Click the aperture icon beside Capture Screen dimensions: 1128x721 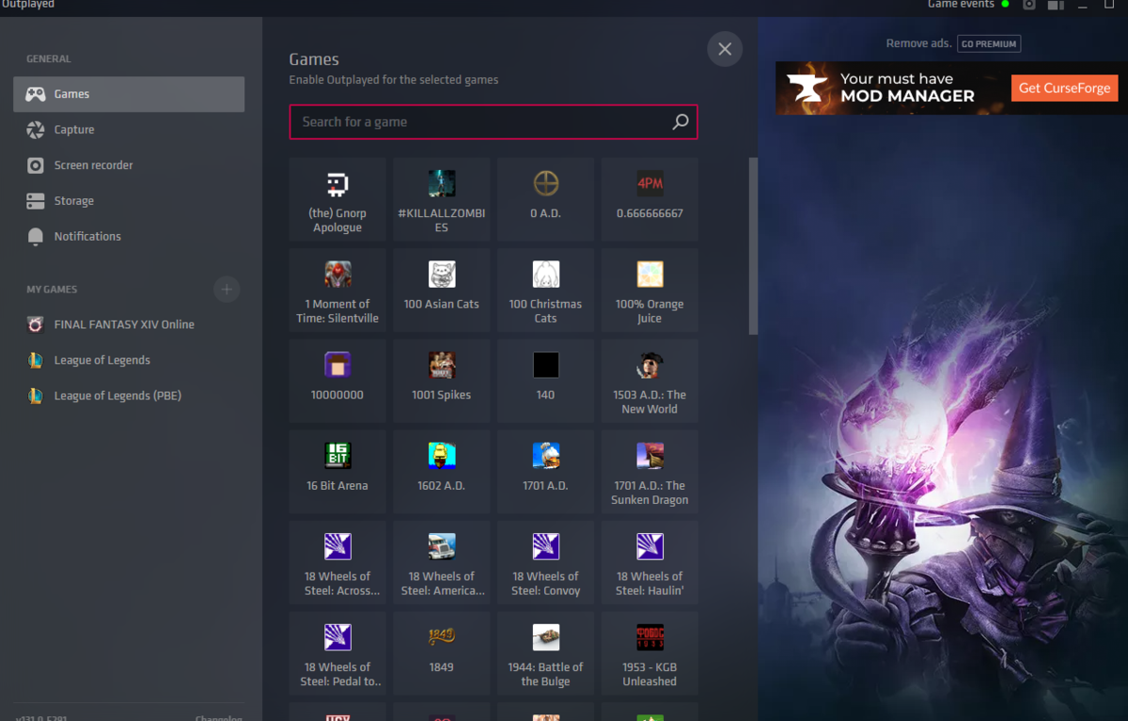click(36, 130)
